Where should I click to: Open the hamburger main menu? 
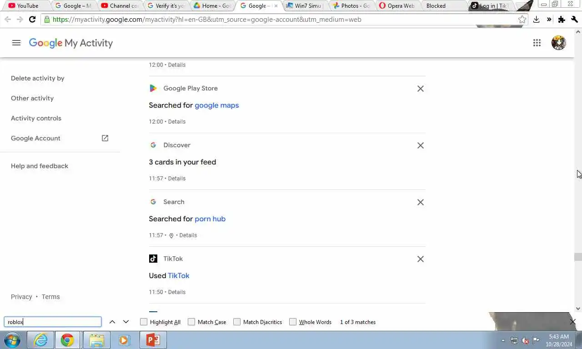(x=16, y=43)
